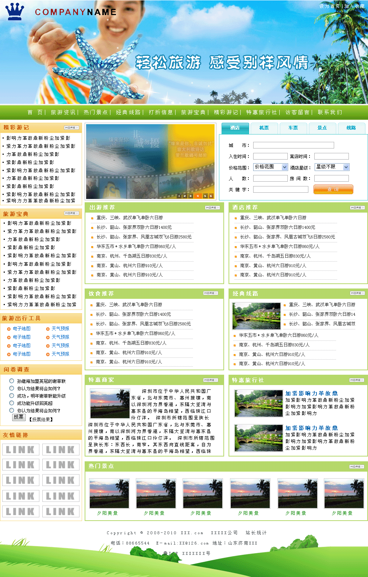The width and height of the screenshot is (368, 577).
Task: Switch to the 机票 search tab
Action: click(264, 128)
